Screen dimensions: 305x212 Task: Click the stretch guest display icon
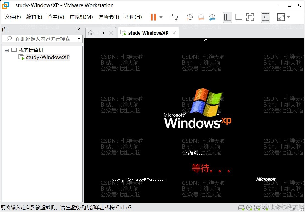[281, 17]
